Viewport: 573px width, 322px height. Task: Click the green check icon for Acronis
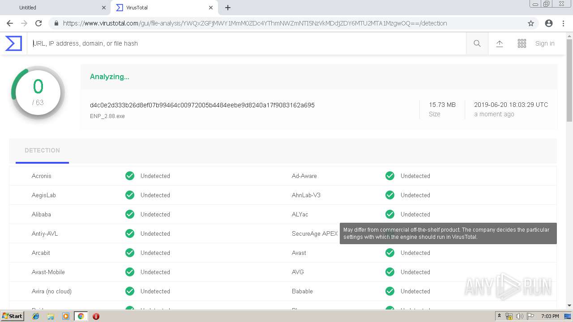130,176
